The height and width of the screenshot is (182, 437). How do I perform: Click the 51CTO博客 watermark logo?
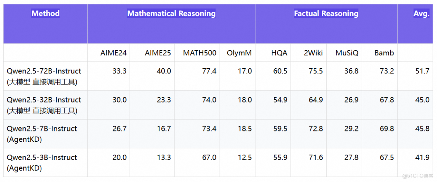click(417, 175)
